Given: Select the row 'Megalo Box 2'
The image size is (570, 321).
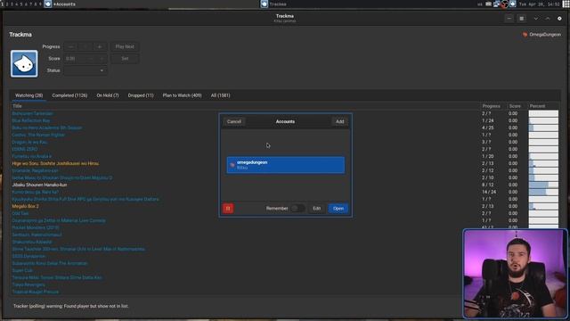Looking at the screenshot, I should coord(26,206).
